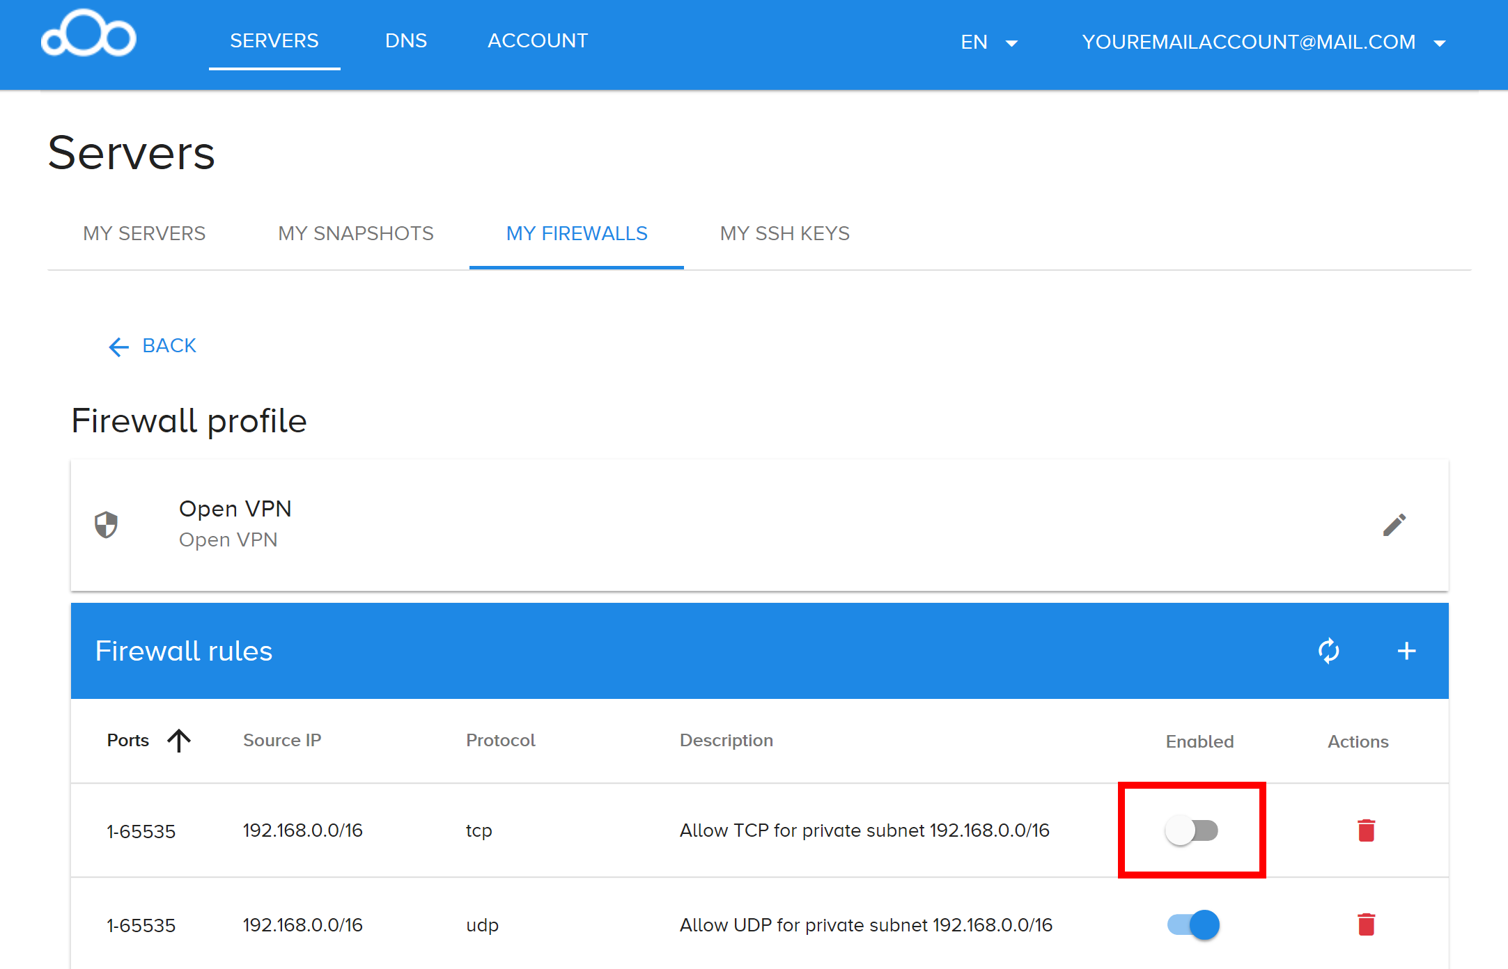Click source IP 192.168.0.0/16 in udp row
Image resolution: width=1508 pixels, height=969 pixels.
[302, 925]
